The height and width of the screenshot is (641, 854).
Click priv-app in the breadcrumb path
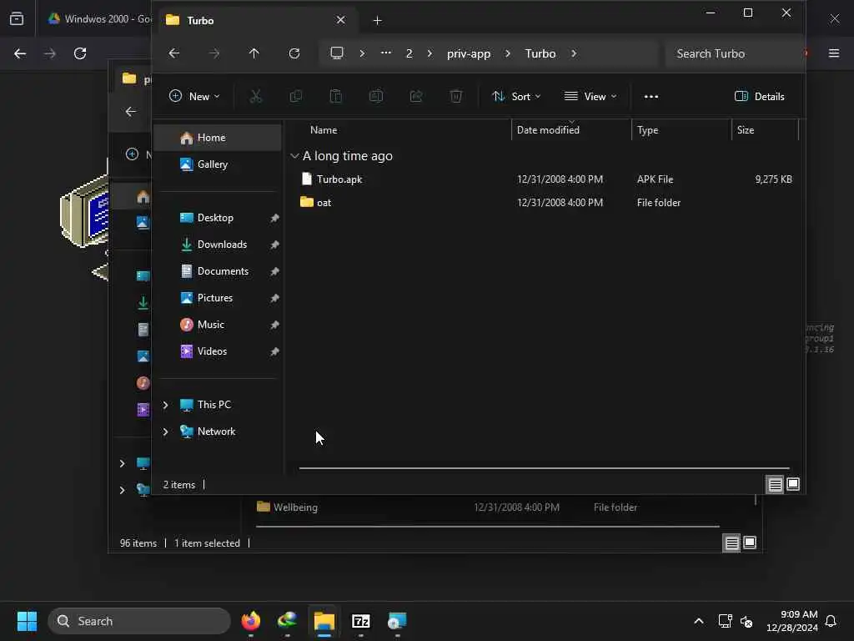click(x=469, y=53)
